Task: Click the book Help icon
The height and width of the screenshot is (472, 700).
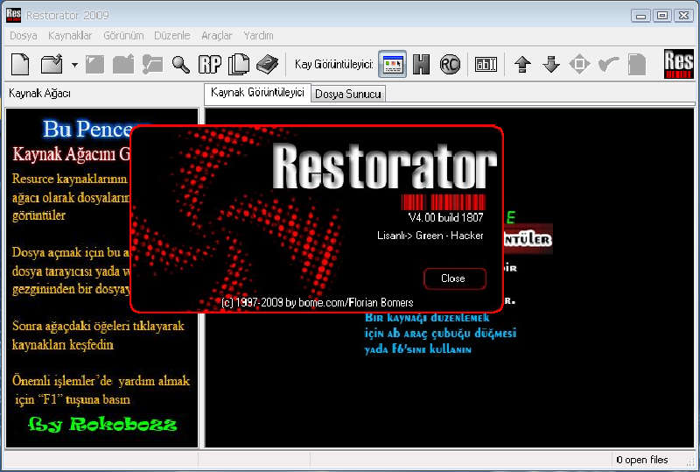Action: pos(267,64)
